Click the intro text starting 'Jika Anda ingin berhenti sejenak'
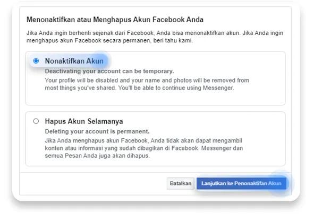The image size is (314, 214). [x=155, y=37]
